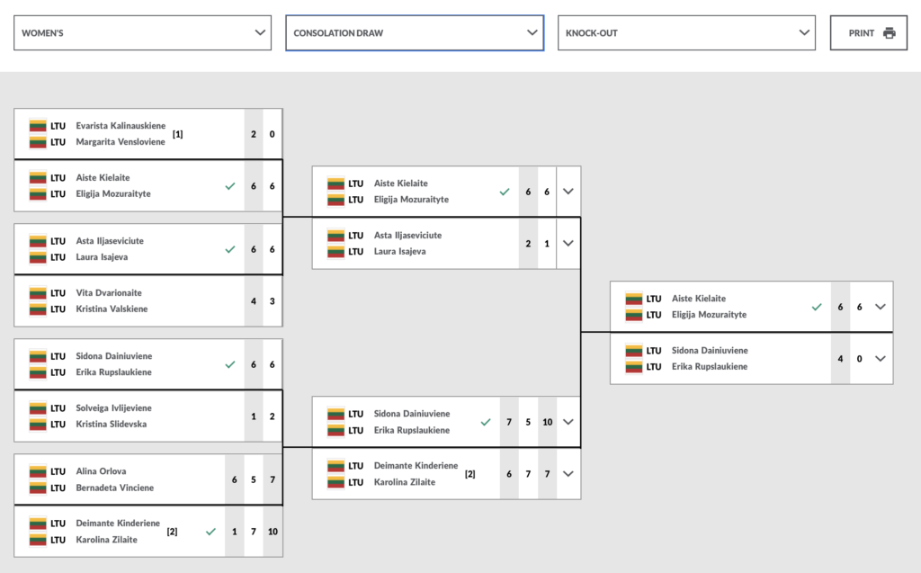Click checkmark in final match for Aiste Kielaite
The height and width of the screenshot is (573, 921).
pos(817,307)
